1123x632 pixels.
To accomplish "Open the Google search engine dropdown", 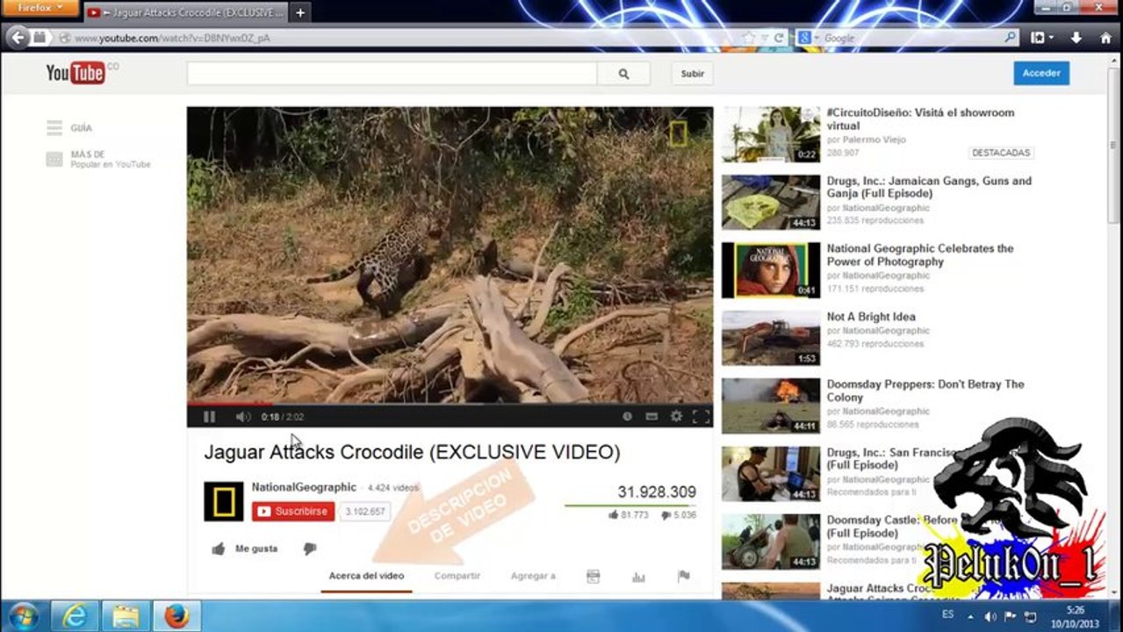I will click(807, 38).
